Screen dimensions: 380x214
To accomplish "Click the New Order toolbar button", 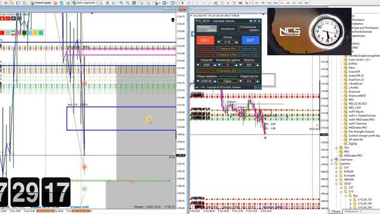I will click(x=41, y=3).
